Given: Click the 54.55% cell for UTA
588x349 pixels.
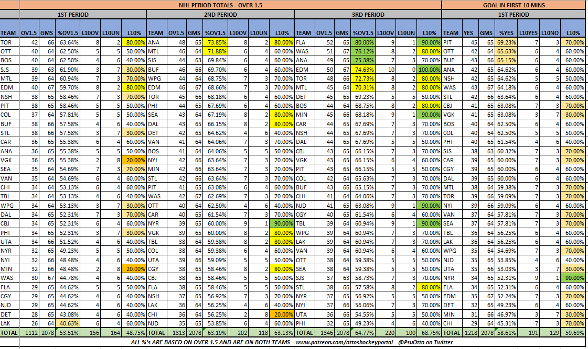Looking at the screenshot, I should pos(362,314).
